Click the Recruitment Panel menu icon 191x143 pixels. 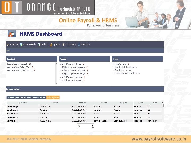21,45
